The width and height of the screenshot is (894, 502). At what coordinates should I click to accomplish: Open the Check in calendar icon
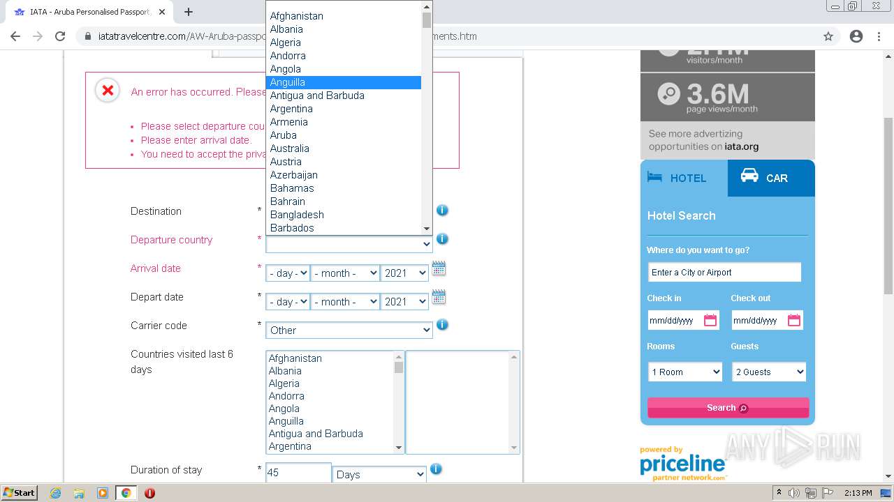point(710,320)
